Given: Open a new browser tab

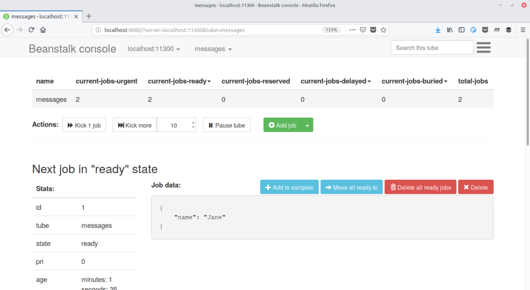Looking at the screenshot, I should (x=89, y=16).
